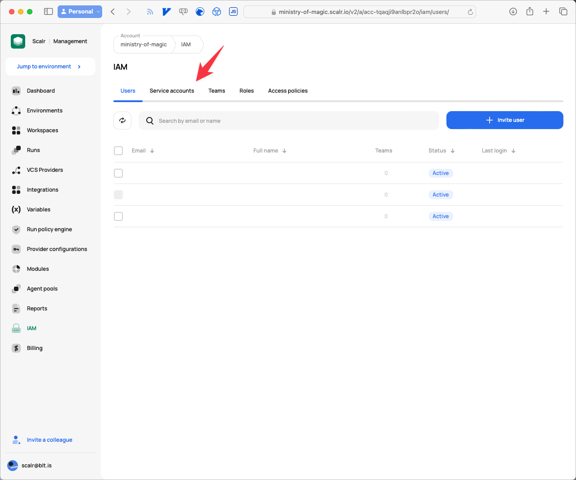Open the Personal profile dropdown
The width and height of the screenshot is (576, 480).
click(x=80, y=12)
